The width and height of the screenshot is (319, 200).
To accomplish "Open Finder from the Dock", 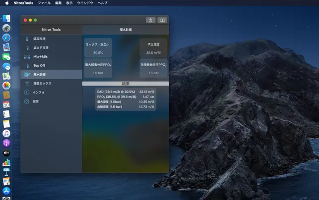I will coord(6,18).
